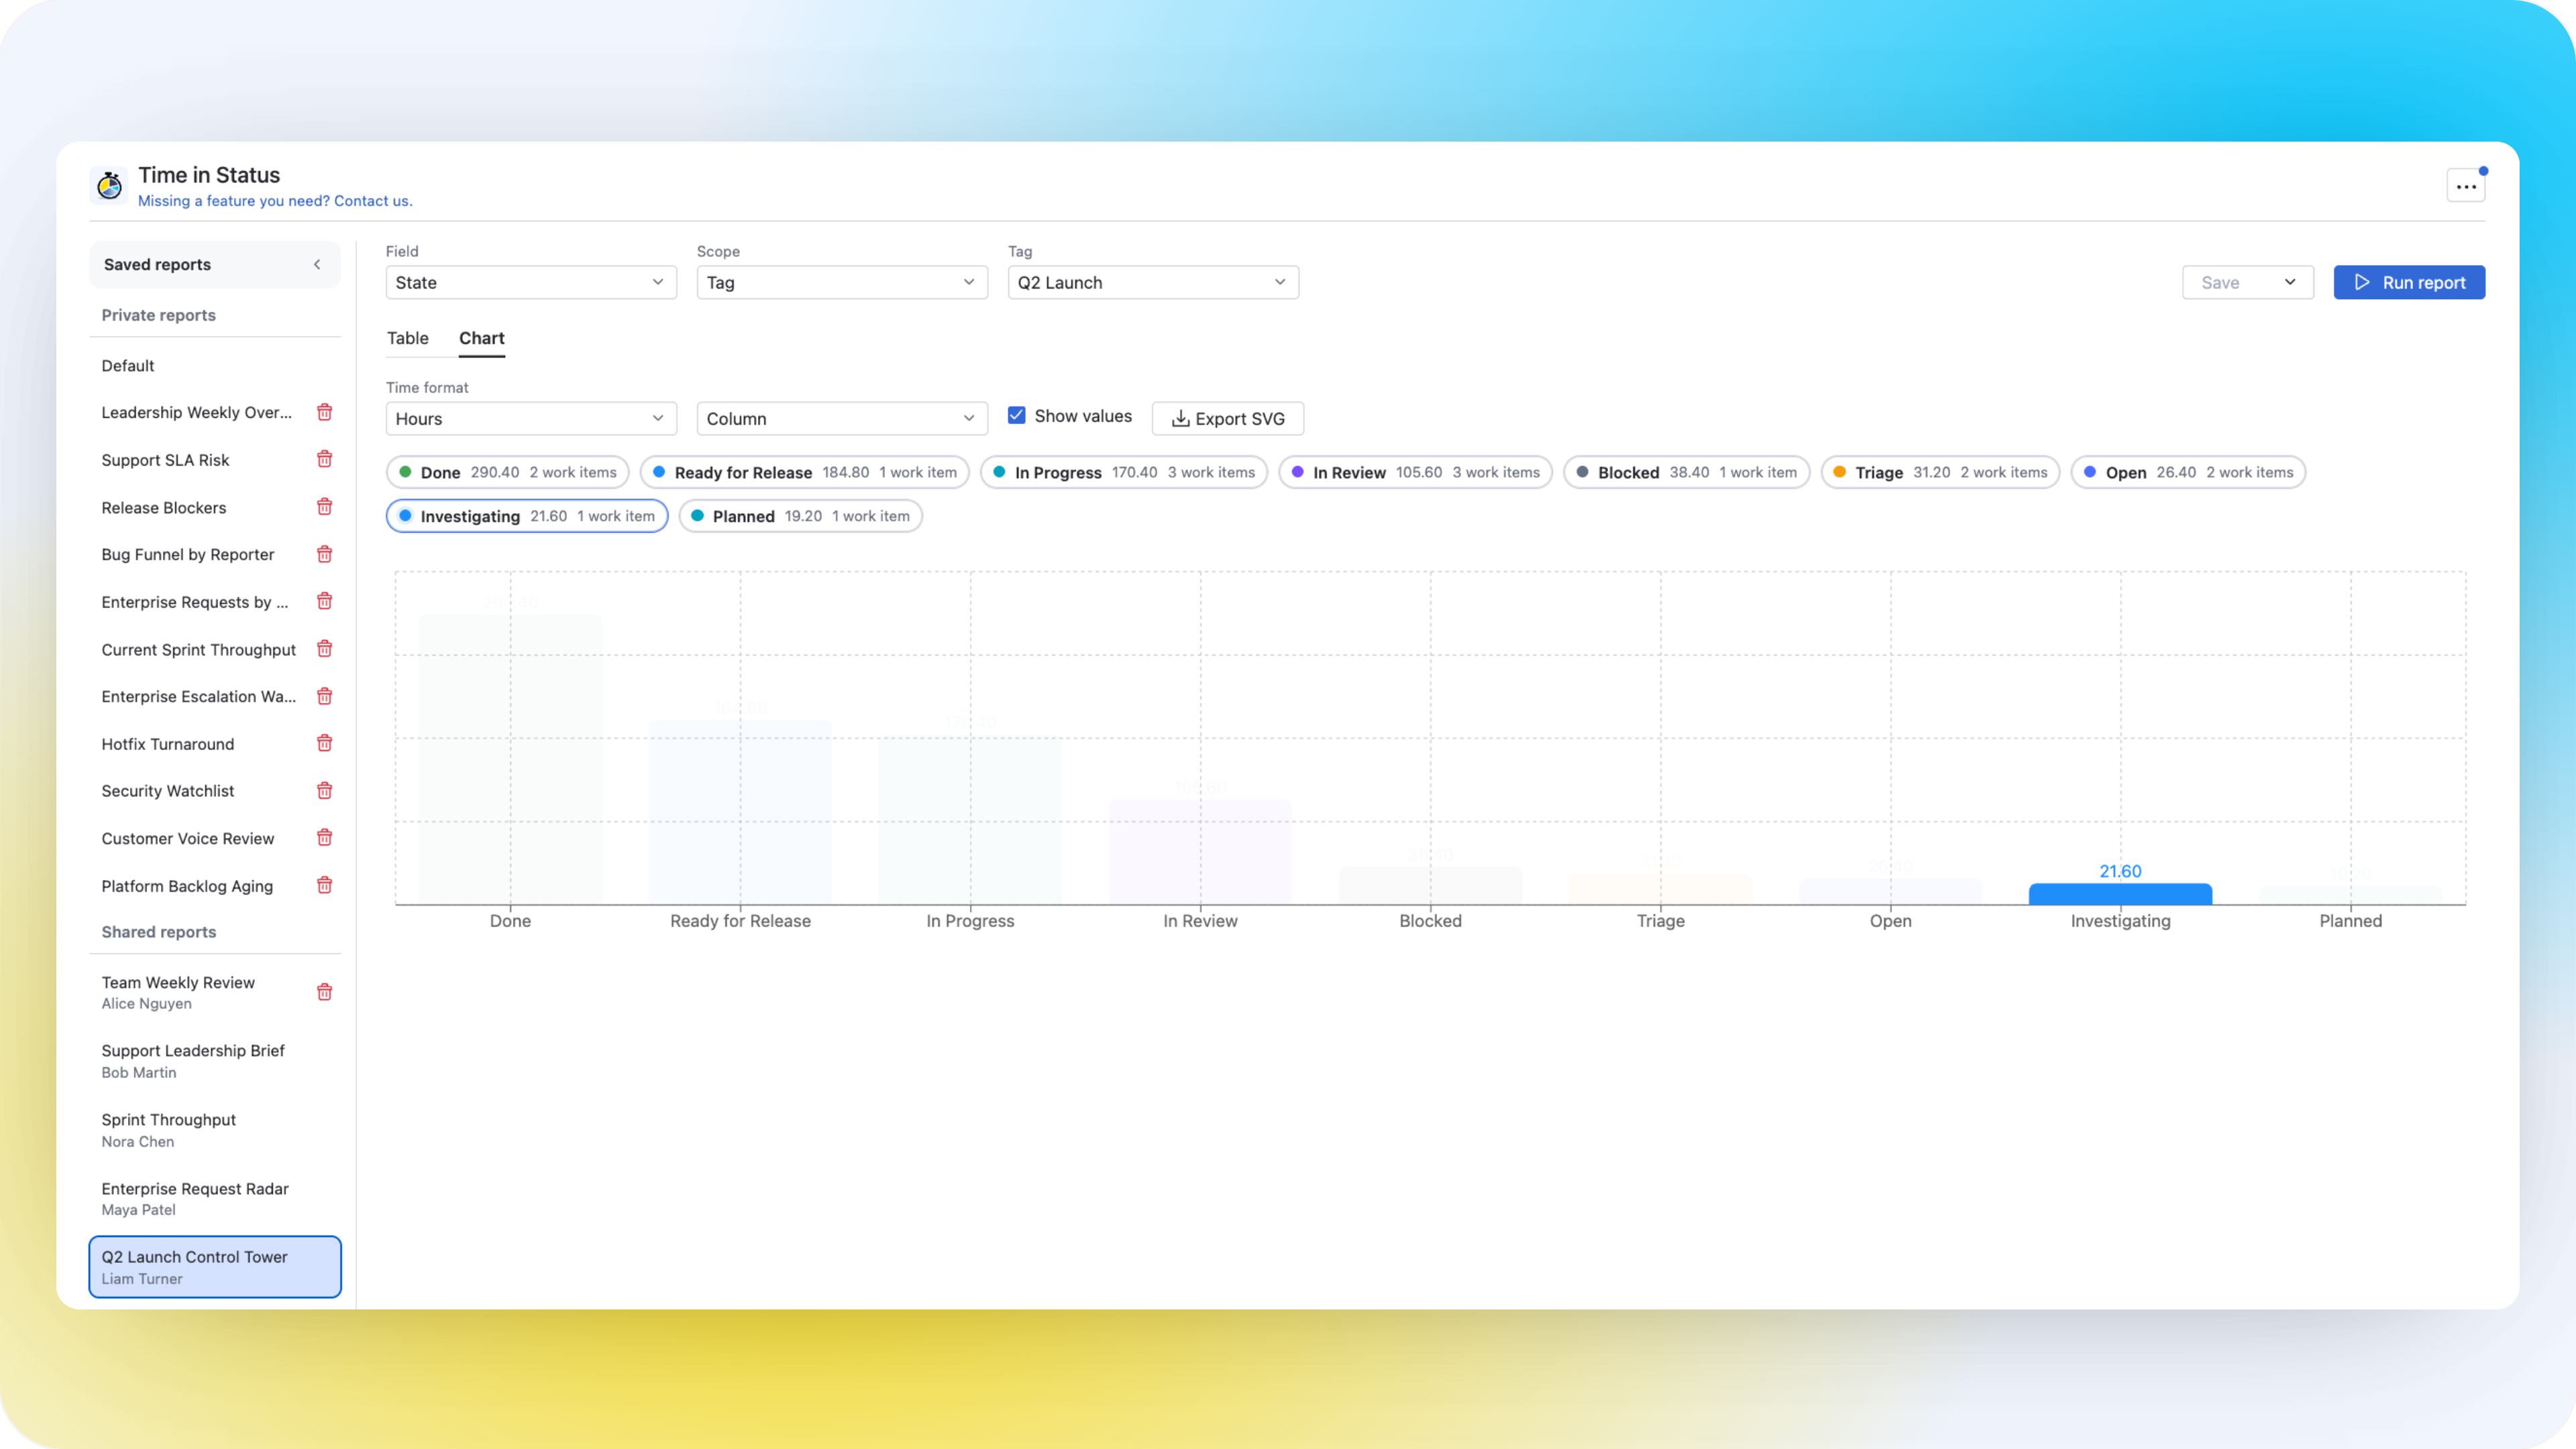Open the Field dropdown showing State

(530, 282)
